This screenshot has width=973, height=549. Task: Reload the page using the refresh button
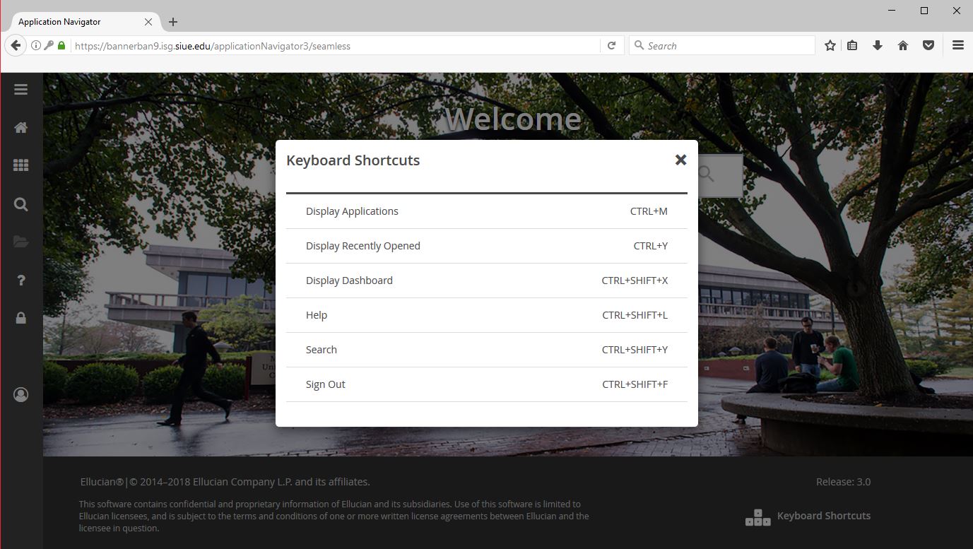pyautogui.click(x=612, y=46)
